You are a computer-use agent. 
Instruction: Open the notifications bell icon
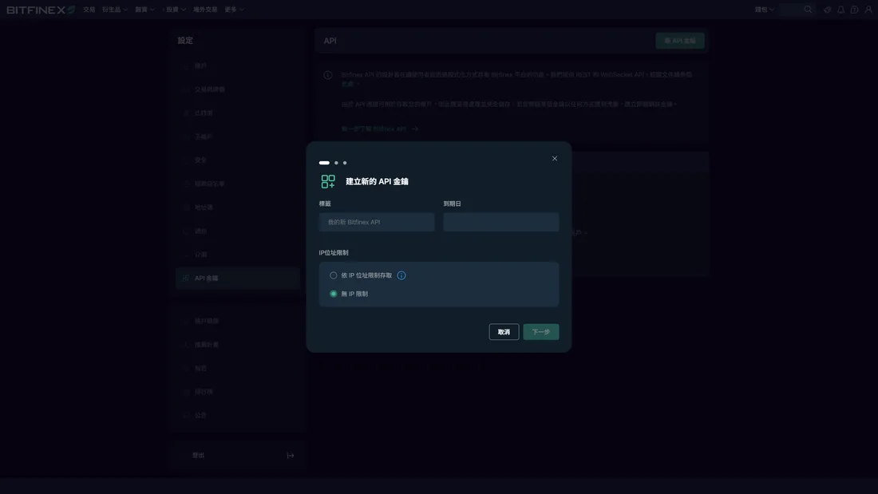pyautogui.click(x=840, y=10)
